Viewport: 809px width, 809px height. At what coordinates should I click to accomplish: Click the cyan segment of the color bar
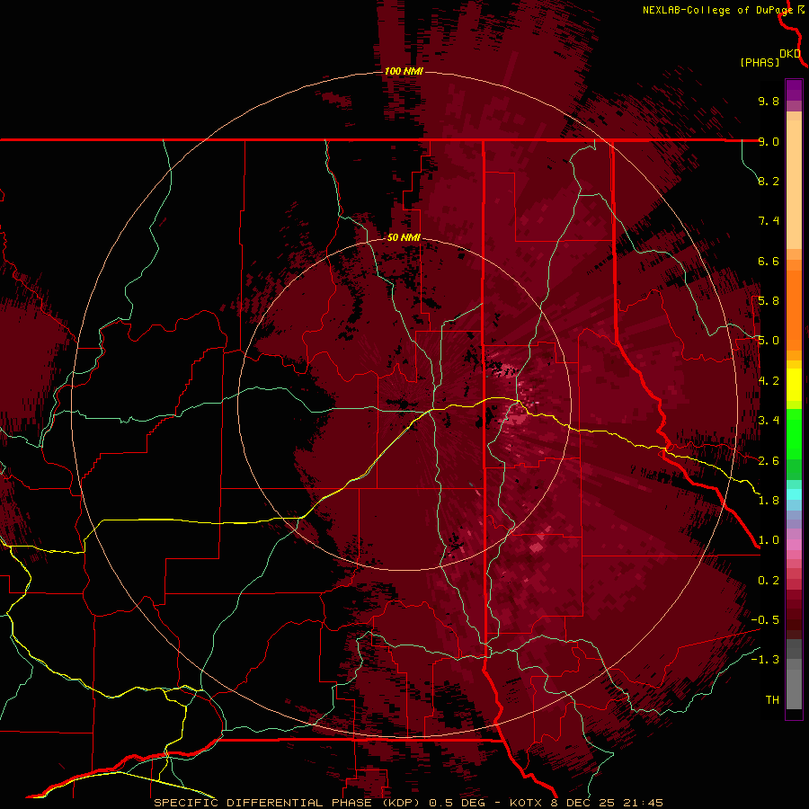(794, 494)
